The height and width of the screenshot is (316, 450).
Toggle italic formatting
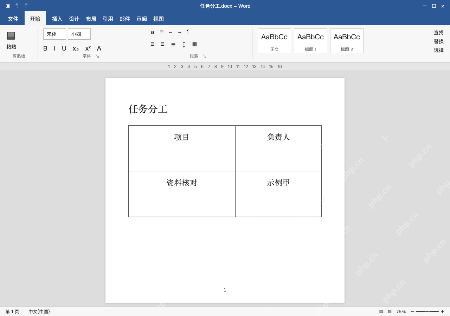click(x=54, y=48)
